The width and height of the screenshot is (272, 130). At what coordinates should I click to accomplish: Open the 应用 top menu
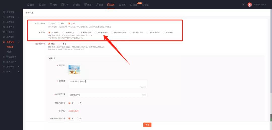coord(111,5)
